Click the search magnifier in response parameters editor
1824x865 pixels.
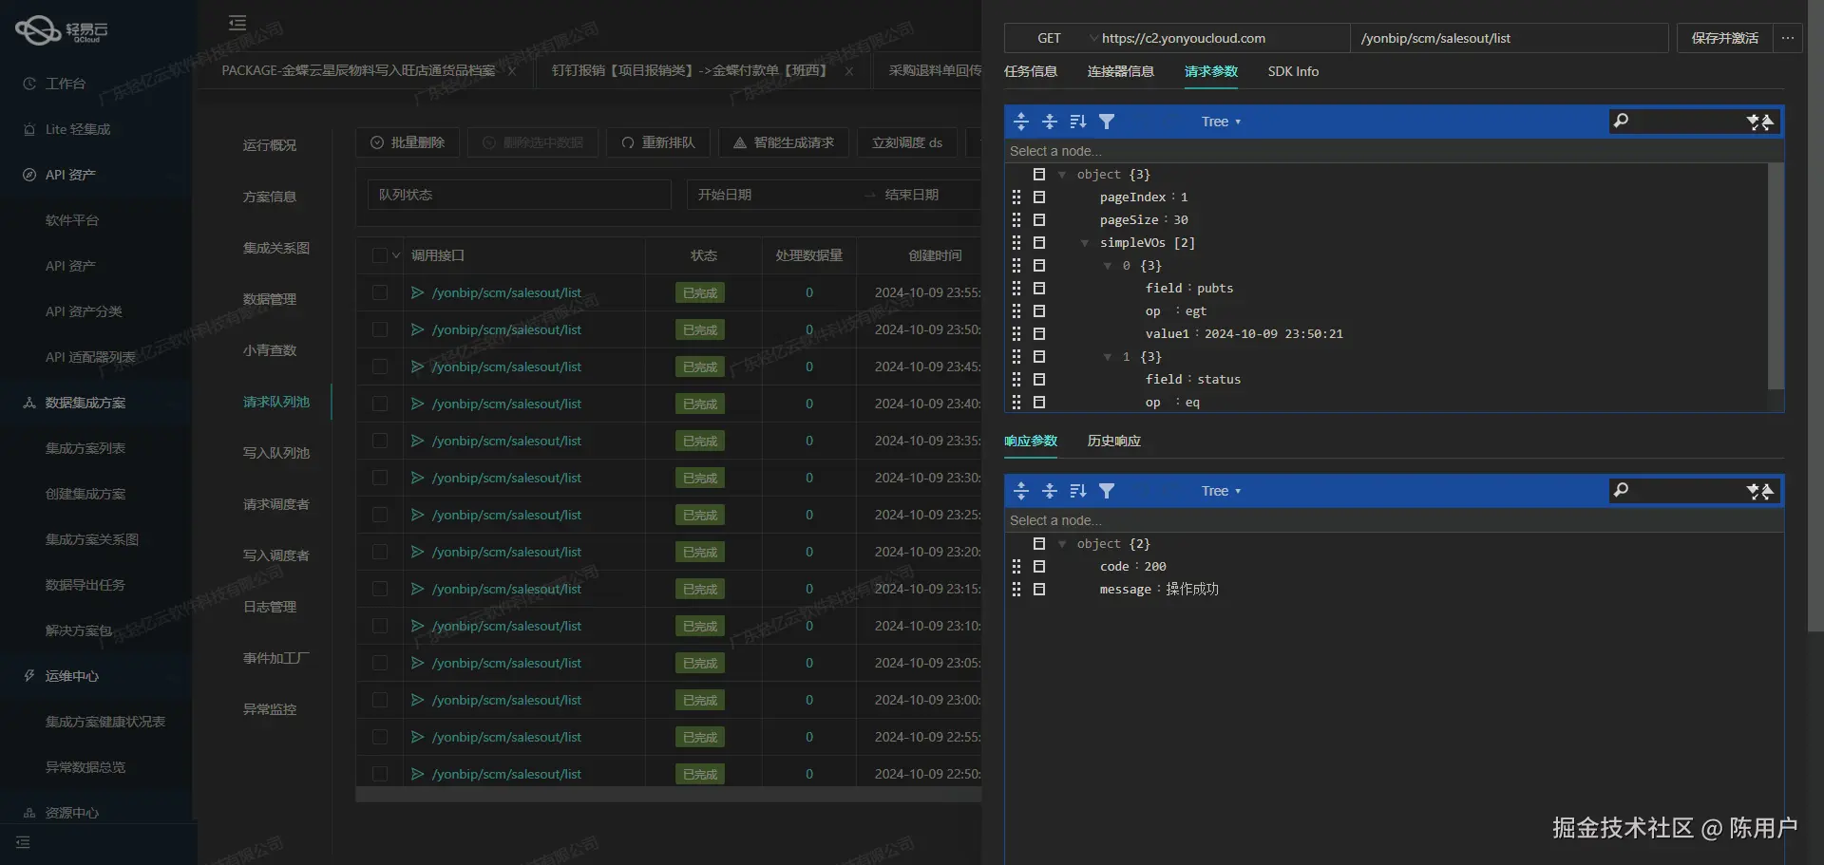(1622, 490)
